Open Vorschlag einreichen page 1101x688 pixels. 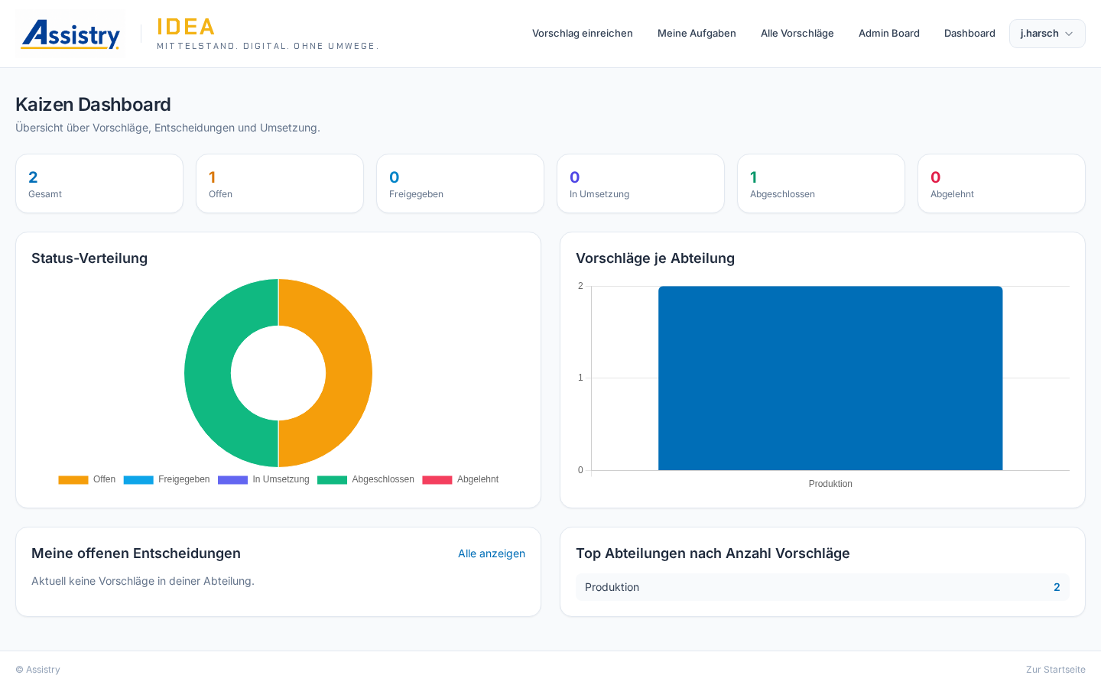(x=583, y=34)
